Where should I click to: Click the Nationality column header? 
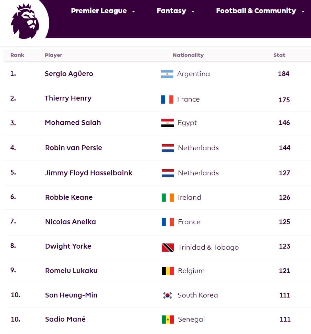point(188,55)
